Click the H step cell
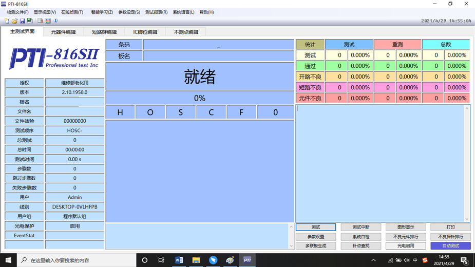Image resolution: width=475 pixels, height=267 pixels. 120,112
